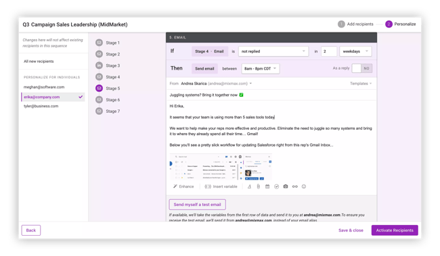Click the embedded Gmail screenshot image
440x256 pixels.
point(221,166)
